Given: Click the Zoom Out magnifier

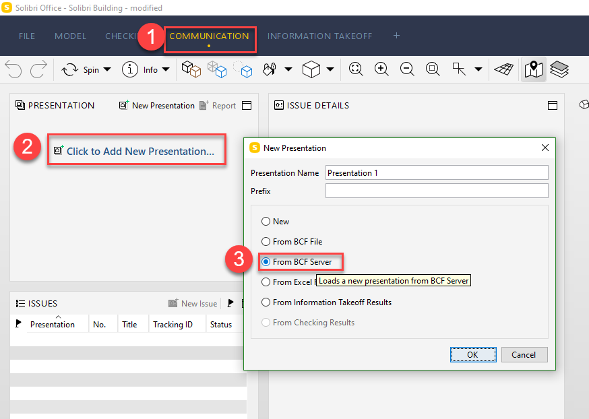Looking at the screenshot, I should [407, 69].
